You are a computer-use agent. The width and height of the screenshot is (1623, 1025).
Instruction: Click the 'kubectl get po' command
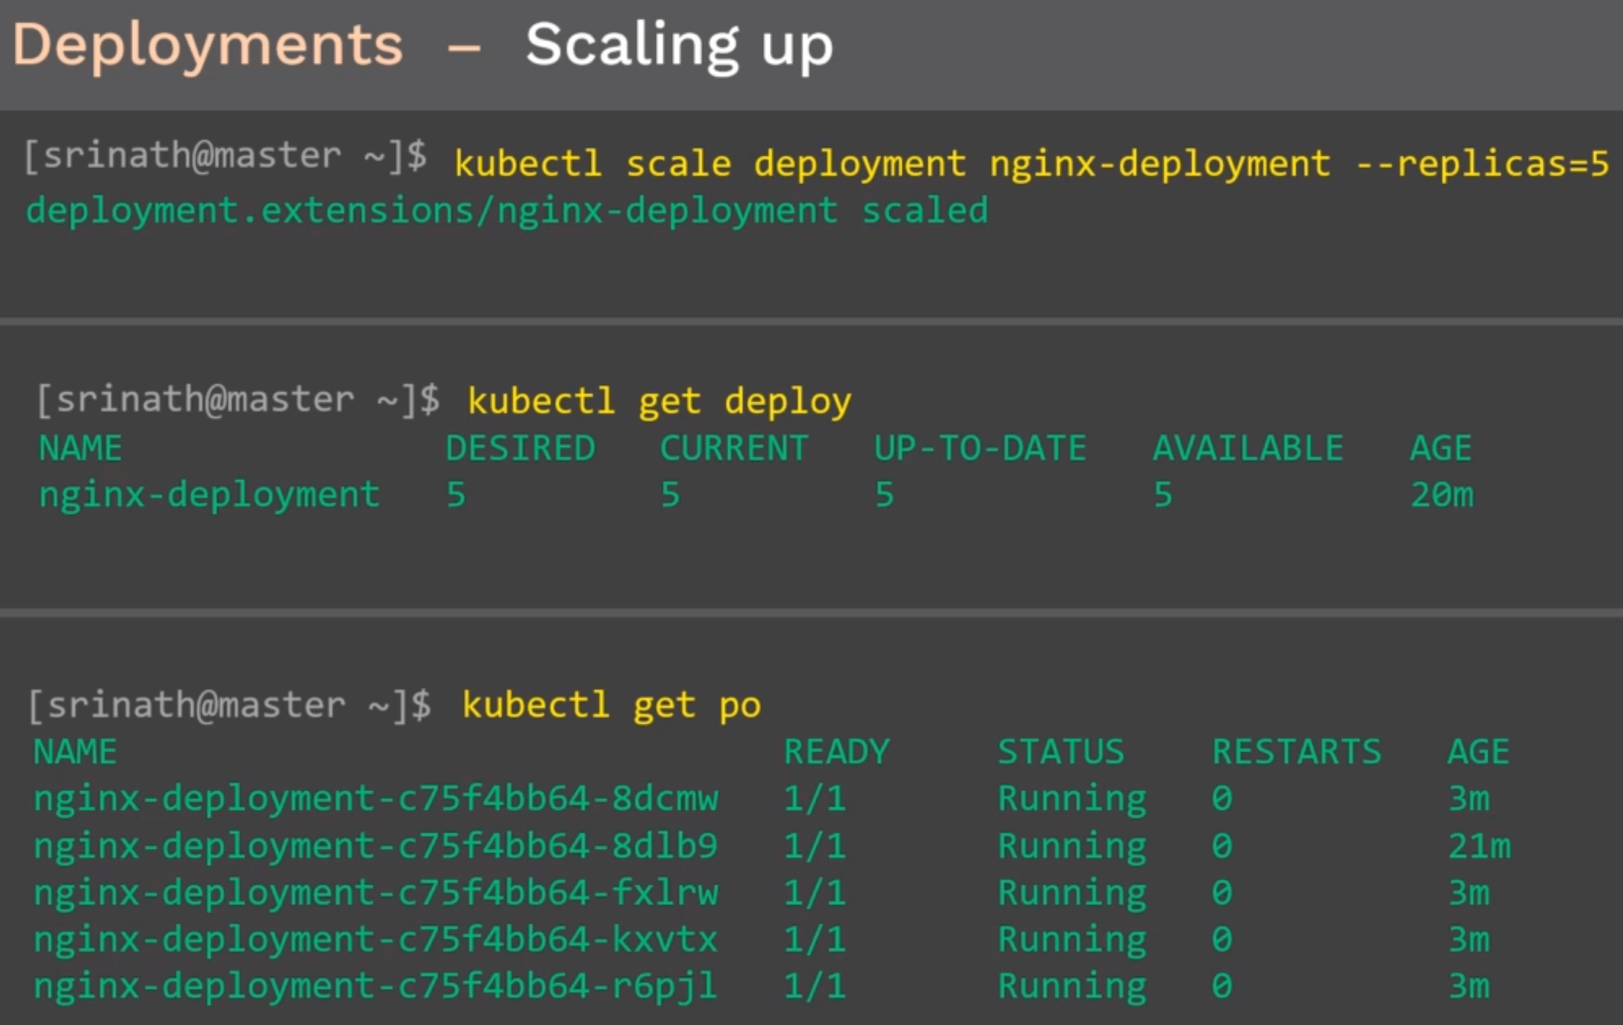(x=612, y=706)
